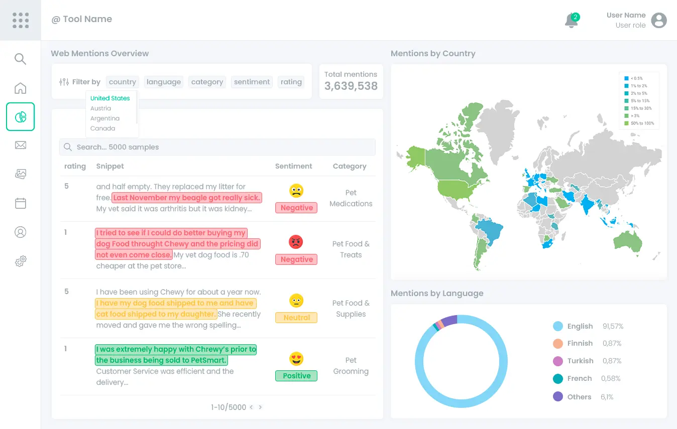Select the pie chart analytics sidebar icon

[x=20, y=117]
